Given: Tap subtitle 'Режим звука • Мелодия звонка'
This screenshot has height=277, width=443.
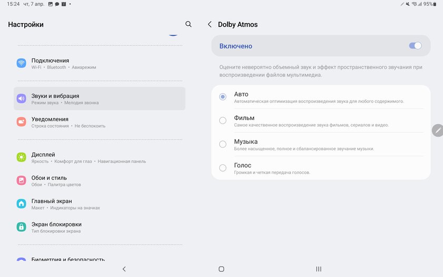Looking at the screenshot, I should point(65,103).
